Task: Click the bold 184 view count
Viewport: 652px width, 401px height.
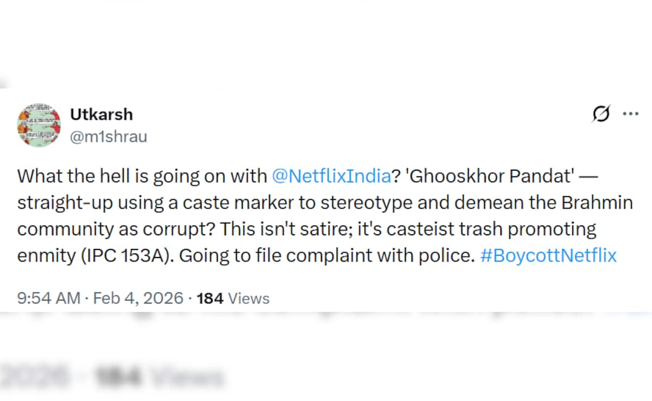Action: [x=211, y=298]
